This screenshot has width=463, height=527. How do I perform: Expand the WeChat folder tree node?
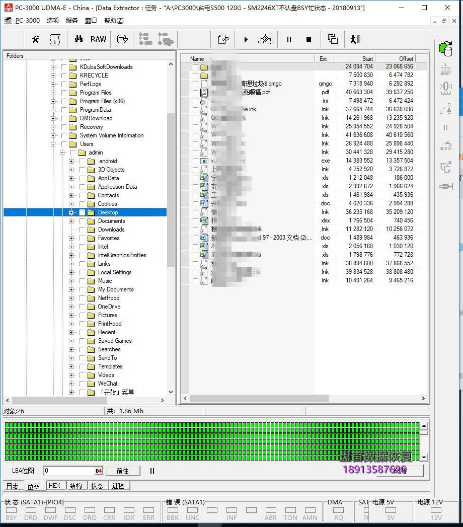coord(71,384)
